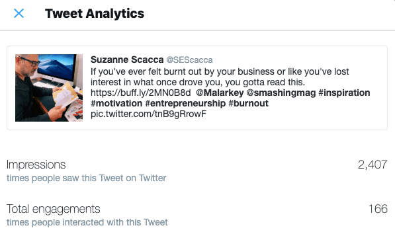
Task: Select the #entrepreneurship hashtag
Action: (185, 103)
